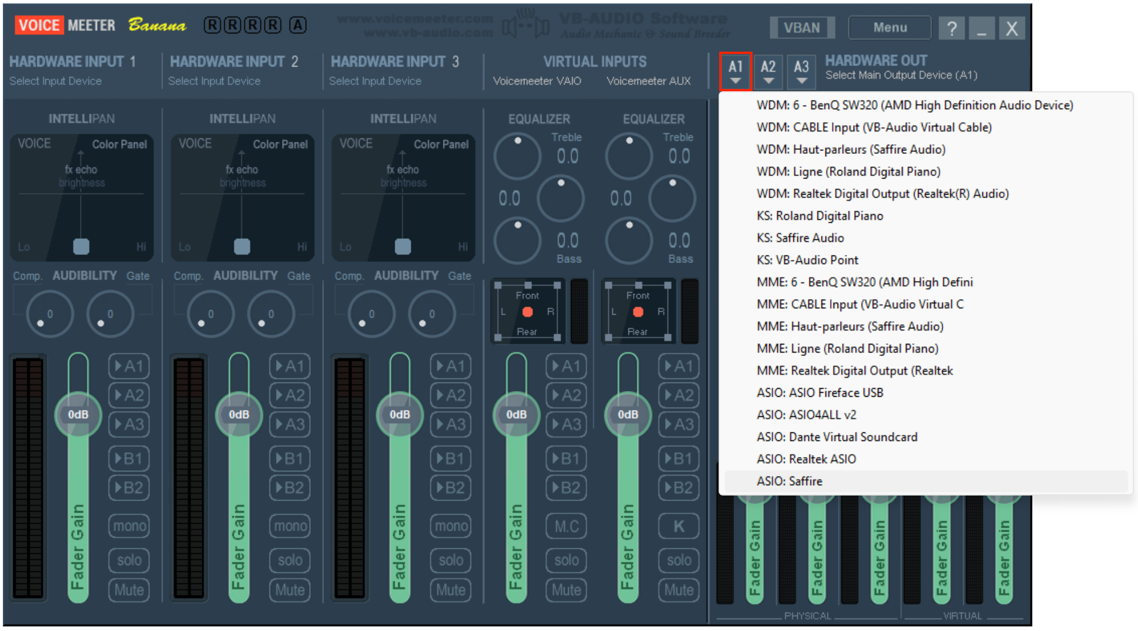The image size is (1138, 631).
Task: Click Hardware Input 2 0dB fader knob
Action: coord(239,415)
